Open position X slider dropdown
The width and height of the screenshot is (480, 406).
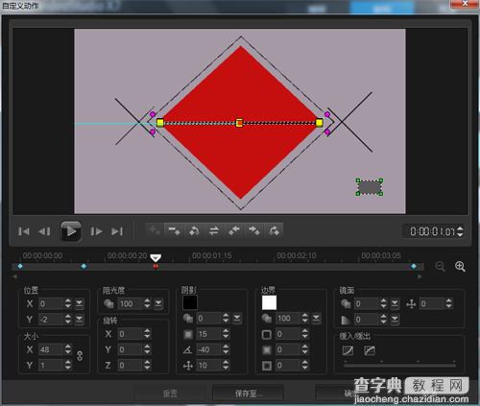click(79, 303)
